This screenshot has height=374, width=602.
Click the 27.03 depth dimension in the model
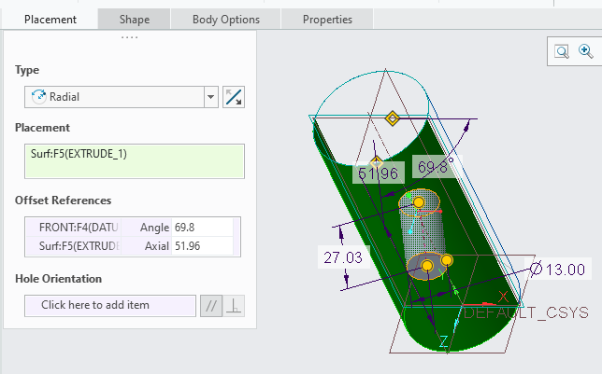point(343,257)
